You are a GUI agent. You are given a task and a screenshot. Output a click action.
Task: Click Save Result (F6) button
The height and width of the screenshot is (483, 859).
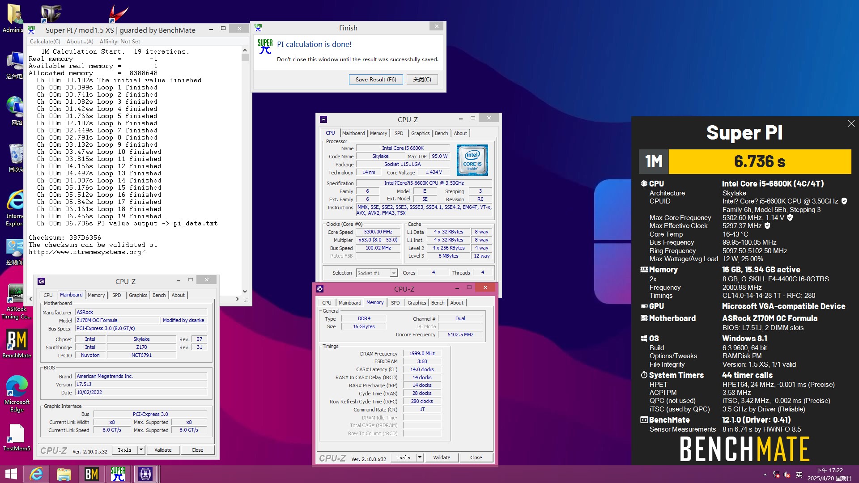click(x=376, y=79)
